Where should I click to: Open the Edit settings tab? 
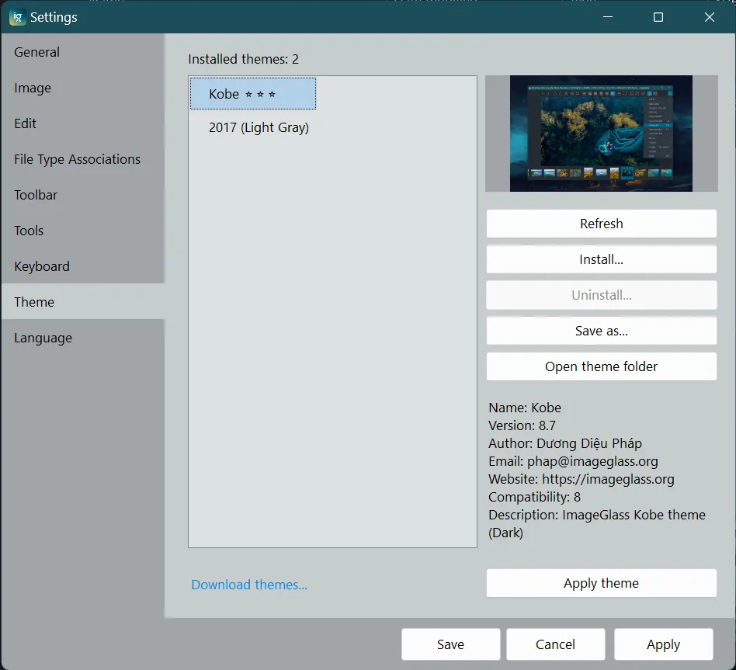click(x=82, y=123)
